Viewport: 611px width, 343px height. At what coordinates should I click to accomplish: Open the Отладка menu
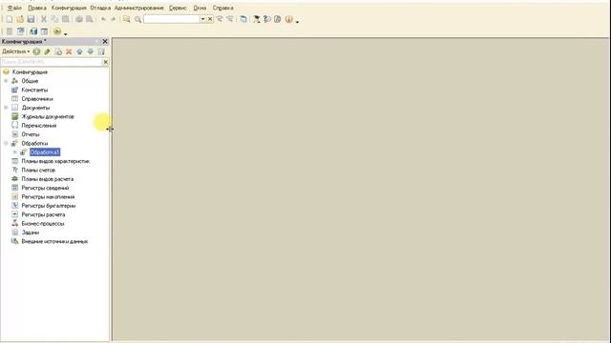tap(100, 8)
